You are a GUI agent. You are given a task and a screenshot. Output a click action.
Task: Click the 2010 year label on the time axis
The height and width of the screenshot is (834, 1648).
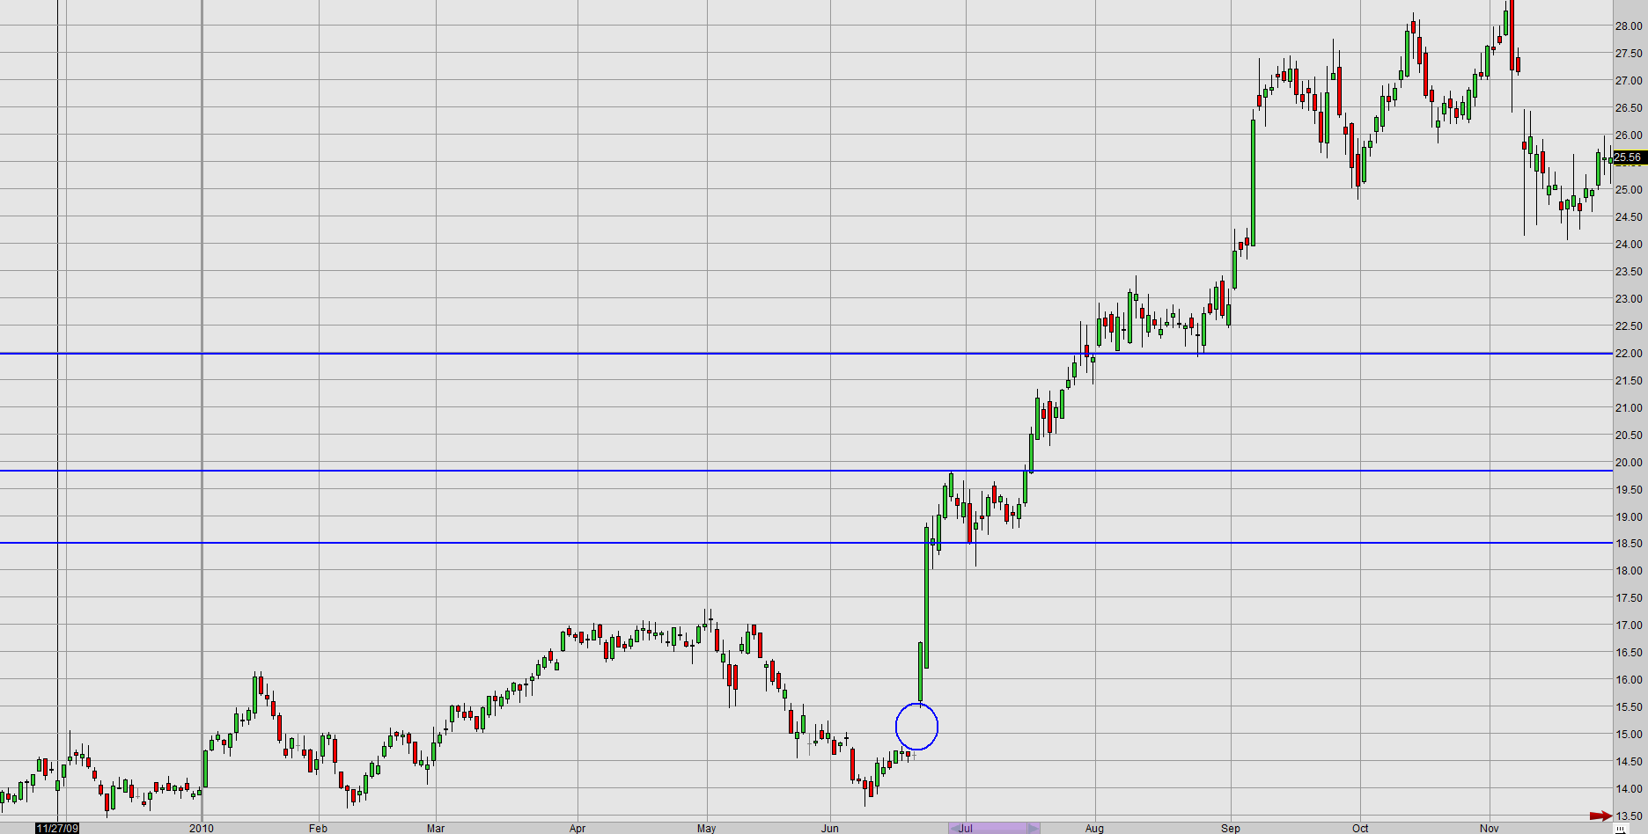click(202, 829)
